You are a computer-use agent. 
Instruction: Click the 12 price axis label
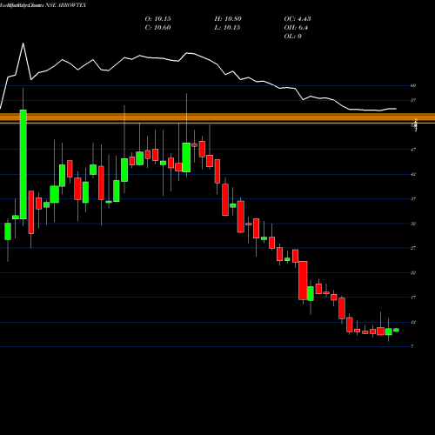pyautogui.click(x=413, y=322)
